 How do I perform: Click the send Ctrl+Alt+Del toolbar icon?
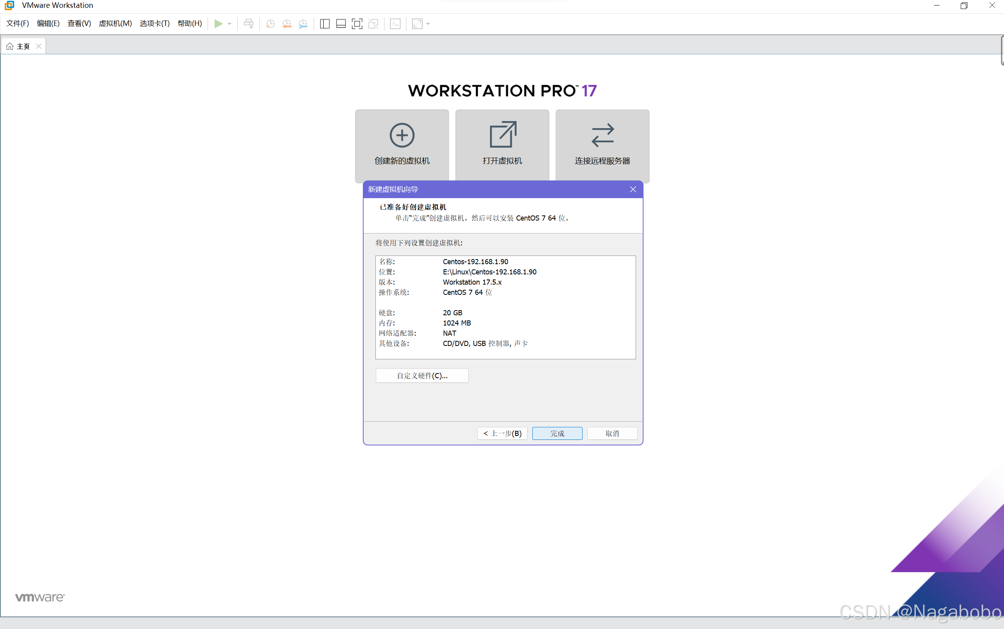[249, 24]
